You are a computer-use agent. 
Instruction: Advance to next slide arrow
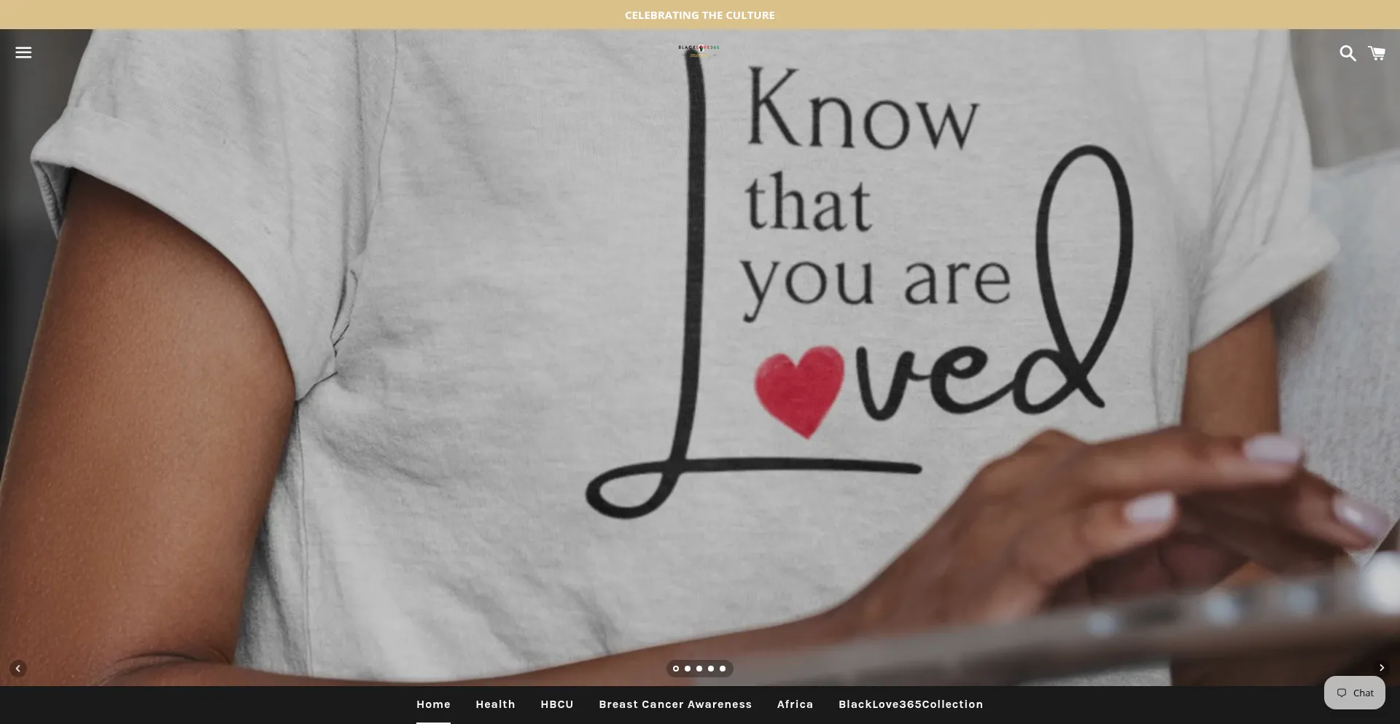coord(1381,668)
